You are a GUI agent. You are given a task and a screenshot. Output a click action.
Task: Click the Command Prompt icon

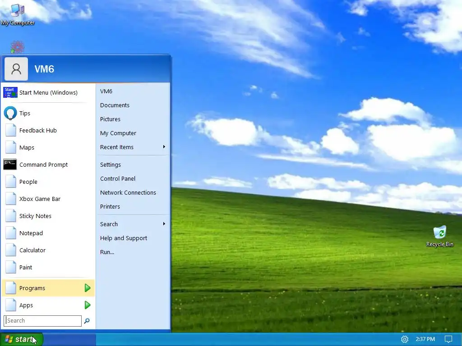pyautogui.click(x=10, y=164)
